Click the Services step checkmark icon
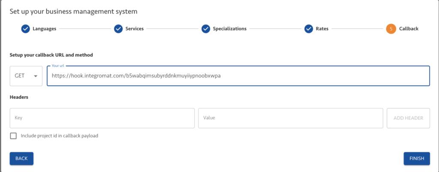439x172 pixels. 118,29
